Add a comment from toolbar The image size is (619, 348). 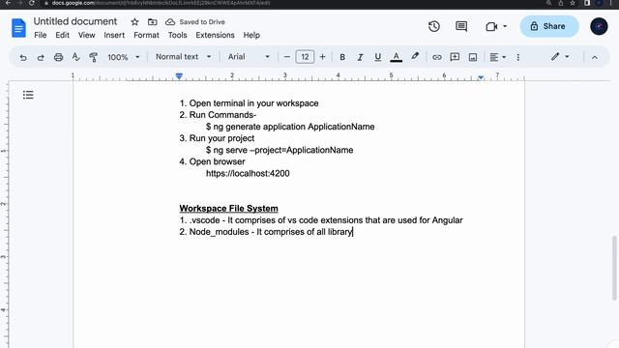[x=455, y=57]
